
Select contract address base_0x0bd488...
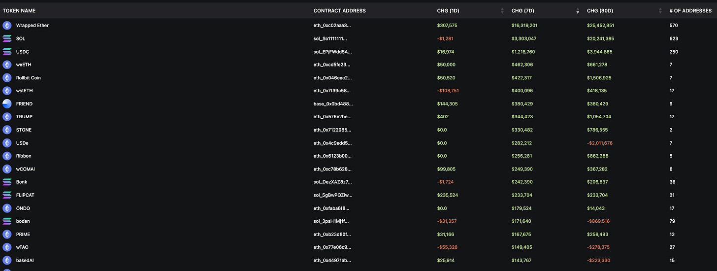click(333, 103)
